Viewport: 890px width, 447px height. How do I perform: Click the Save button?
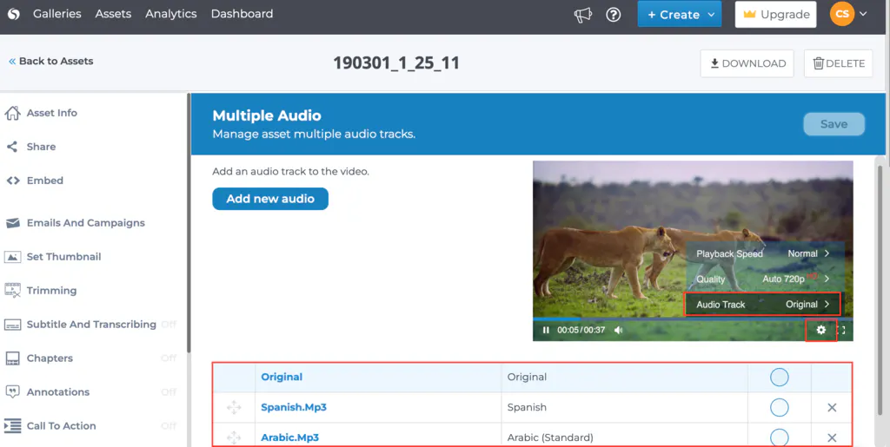(834, 124)
